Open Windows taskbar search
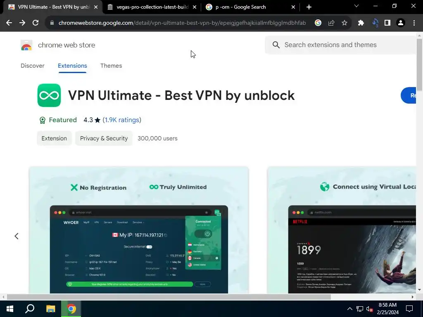Image resolution: width=423 pixels, height=317 pixels. 30,309
